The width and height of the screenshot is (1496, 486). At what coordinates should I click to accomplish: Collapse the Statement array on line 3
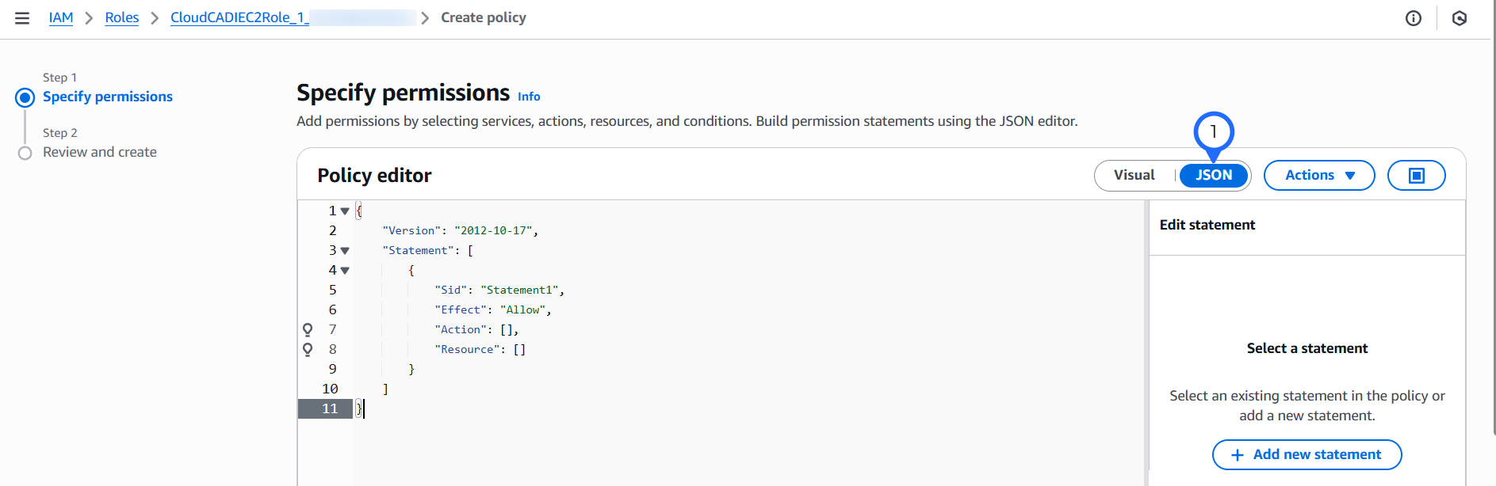click(345, 251)
